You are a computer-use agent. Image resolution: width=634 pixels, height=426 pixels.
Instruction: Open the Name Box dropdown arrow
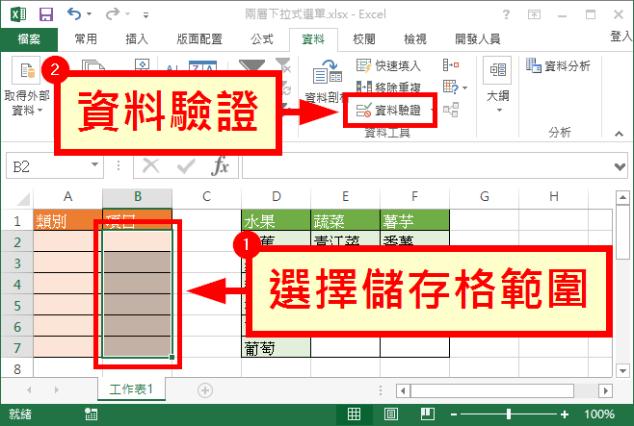click(95, 164)
